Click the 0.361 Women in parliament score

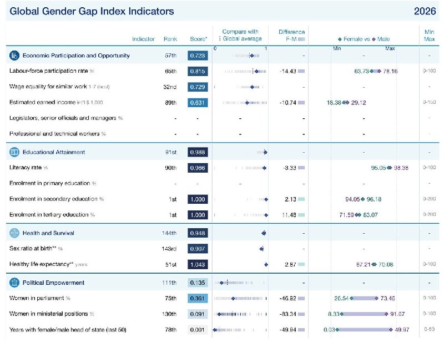[198, 298]
